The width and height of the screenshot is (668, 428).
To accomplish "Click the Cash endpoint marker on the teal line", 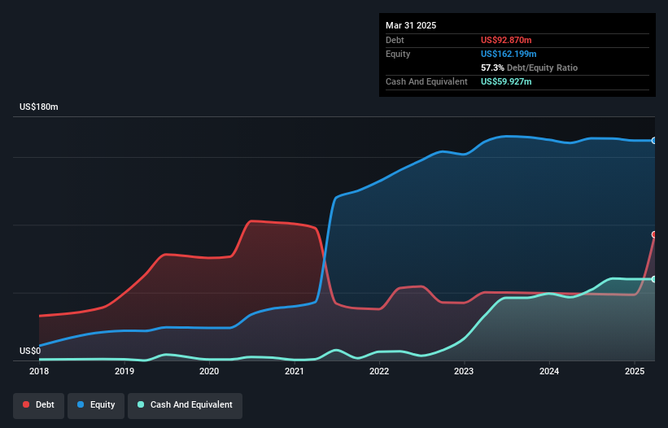I will 654,279.
